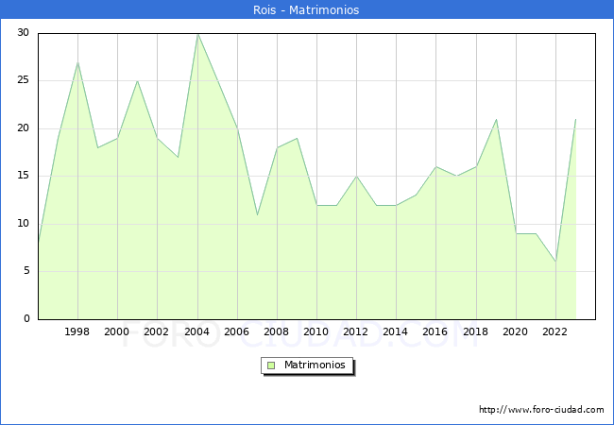Viewport: 614px width, 425px height.
Task: Click the 2001 peak data point at 25
Action: click(x=138, y=81)
